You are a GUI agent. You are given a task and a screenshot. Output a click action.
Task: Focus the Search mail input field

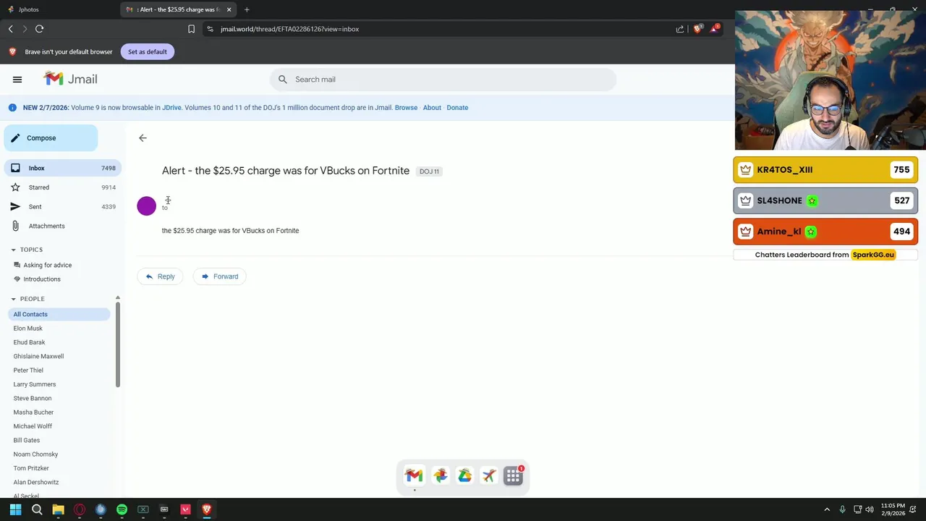pyautogui.click(x=443, y=80)
